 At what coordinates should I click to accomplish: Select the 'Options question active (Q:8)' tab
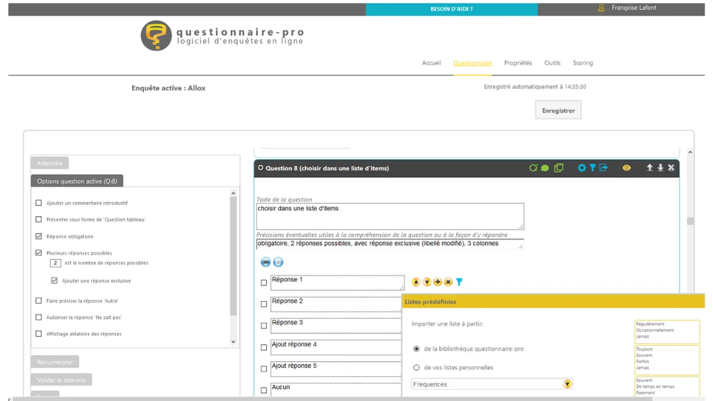click(77, 181)
